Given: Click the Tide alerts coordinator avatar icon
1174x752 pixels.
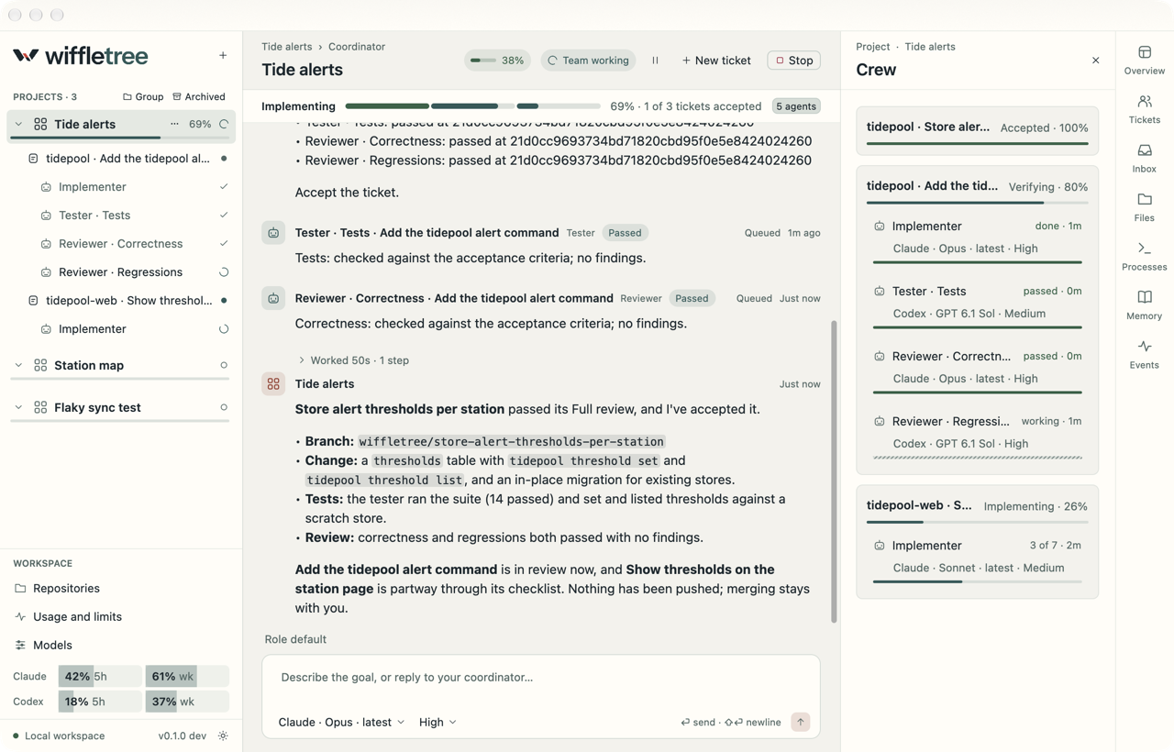Looking at the screenshot, I should pos(273,383).
